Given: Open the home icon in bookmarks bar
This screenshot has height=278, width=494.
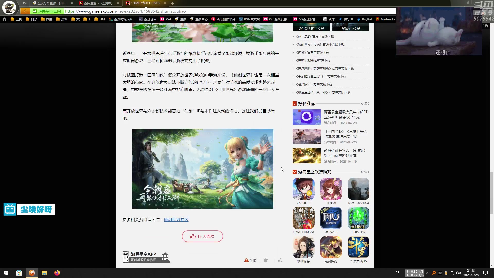Looking at the screenshot, I should click(4, 19).
